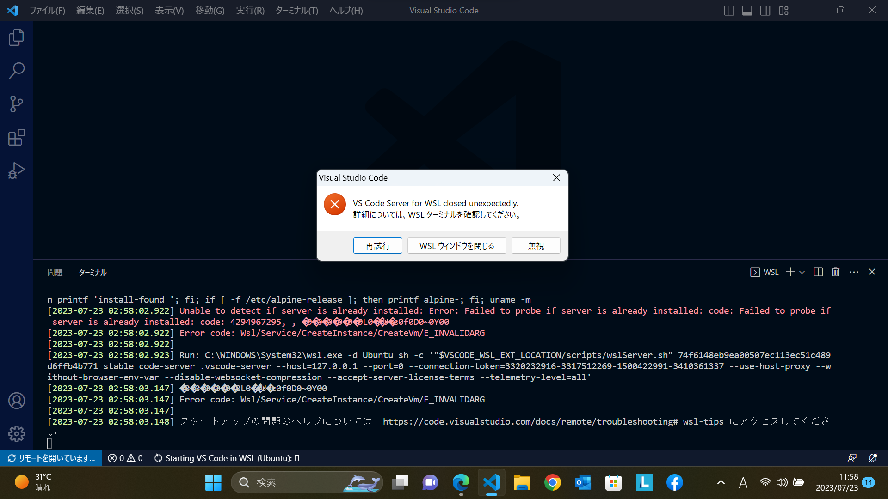The image size is (888, 499).
Task: Open Facebook from the taskbar
Action: [674, 482]
